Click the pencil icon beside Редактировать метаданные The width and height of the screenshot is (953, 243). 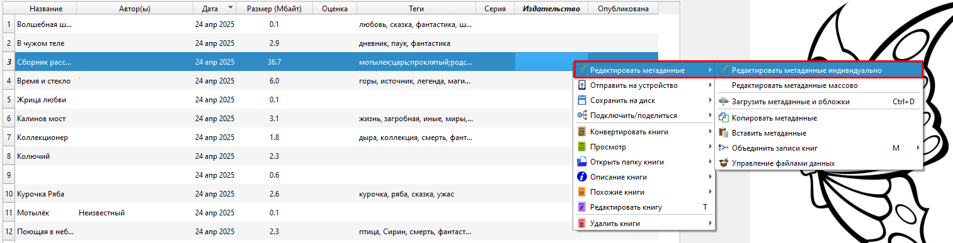tap(583, 70)
